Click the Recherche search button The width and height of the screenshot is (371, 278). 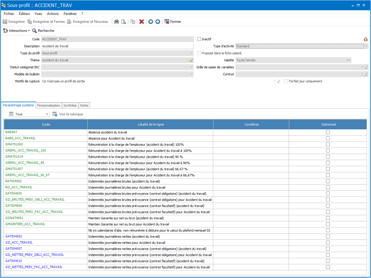43,31
